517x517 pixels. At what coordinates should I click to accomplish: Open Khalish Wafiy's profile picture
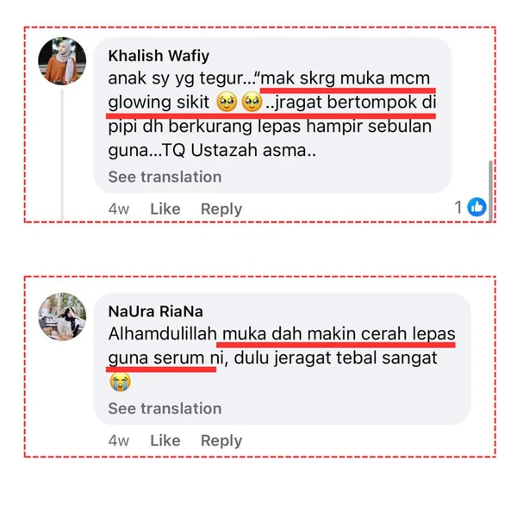click(x=62, y=61)
